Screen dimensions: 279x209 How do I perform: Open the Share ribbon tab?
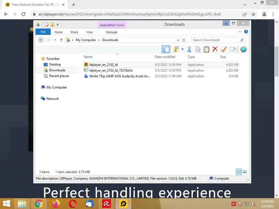[74, 32]
